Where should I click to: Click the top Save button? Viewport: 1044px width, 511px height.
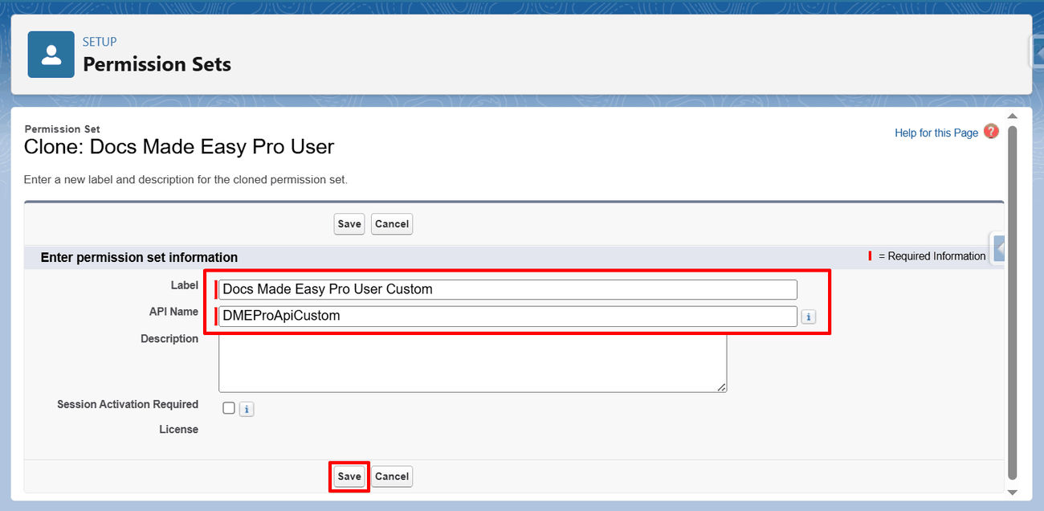[x=349, y=224]
